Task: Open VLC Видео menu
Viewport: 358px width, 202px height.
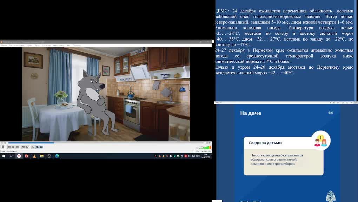Action: pyautogui.click(x=37, y=45)
